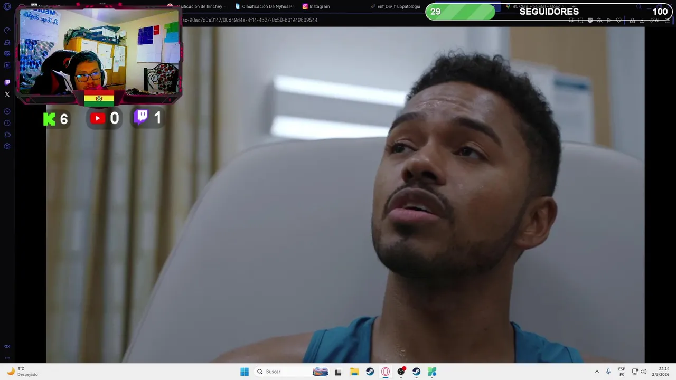Open the green app icon in taskbar
Image resolution: width=676 pixels, height=380 pixels.
tap(432, 372)
